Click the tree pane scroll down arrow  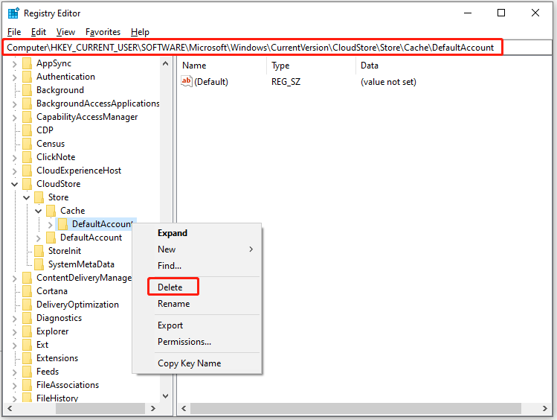point(165,396)
